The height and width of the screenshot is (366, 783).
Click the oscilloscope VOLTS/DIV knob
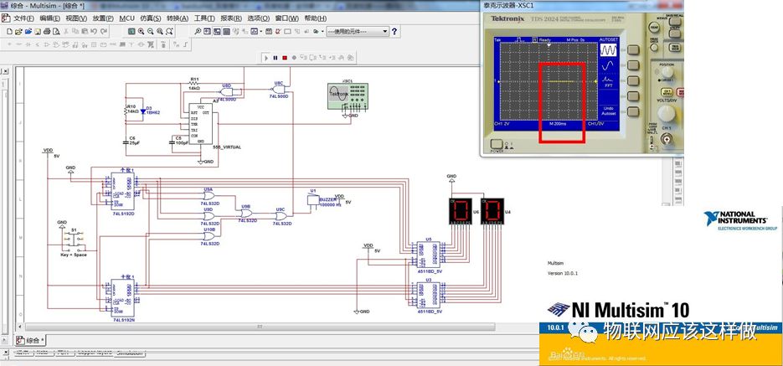pyautogui.click(x=666, y=113)
